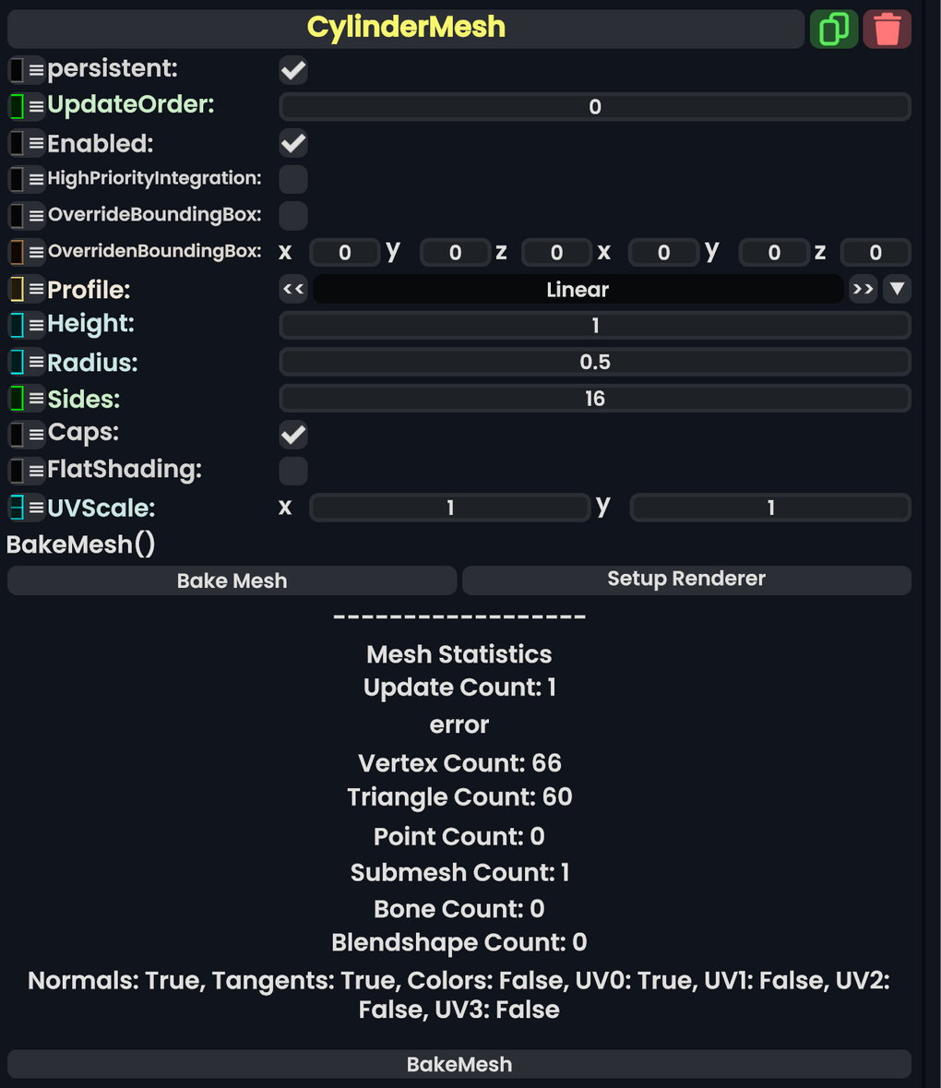Click the hamburger icon next to Profile

coord(35,289)
